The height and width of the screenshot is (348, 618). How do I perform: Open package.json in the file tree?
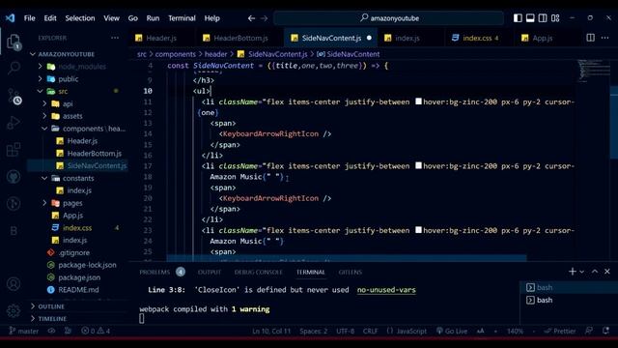pos(79,277)
